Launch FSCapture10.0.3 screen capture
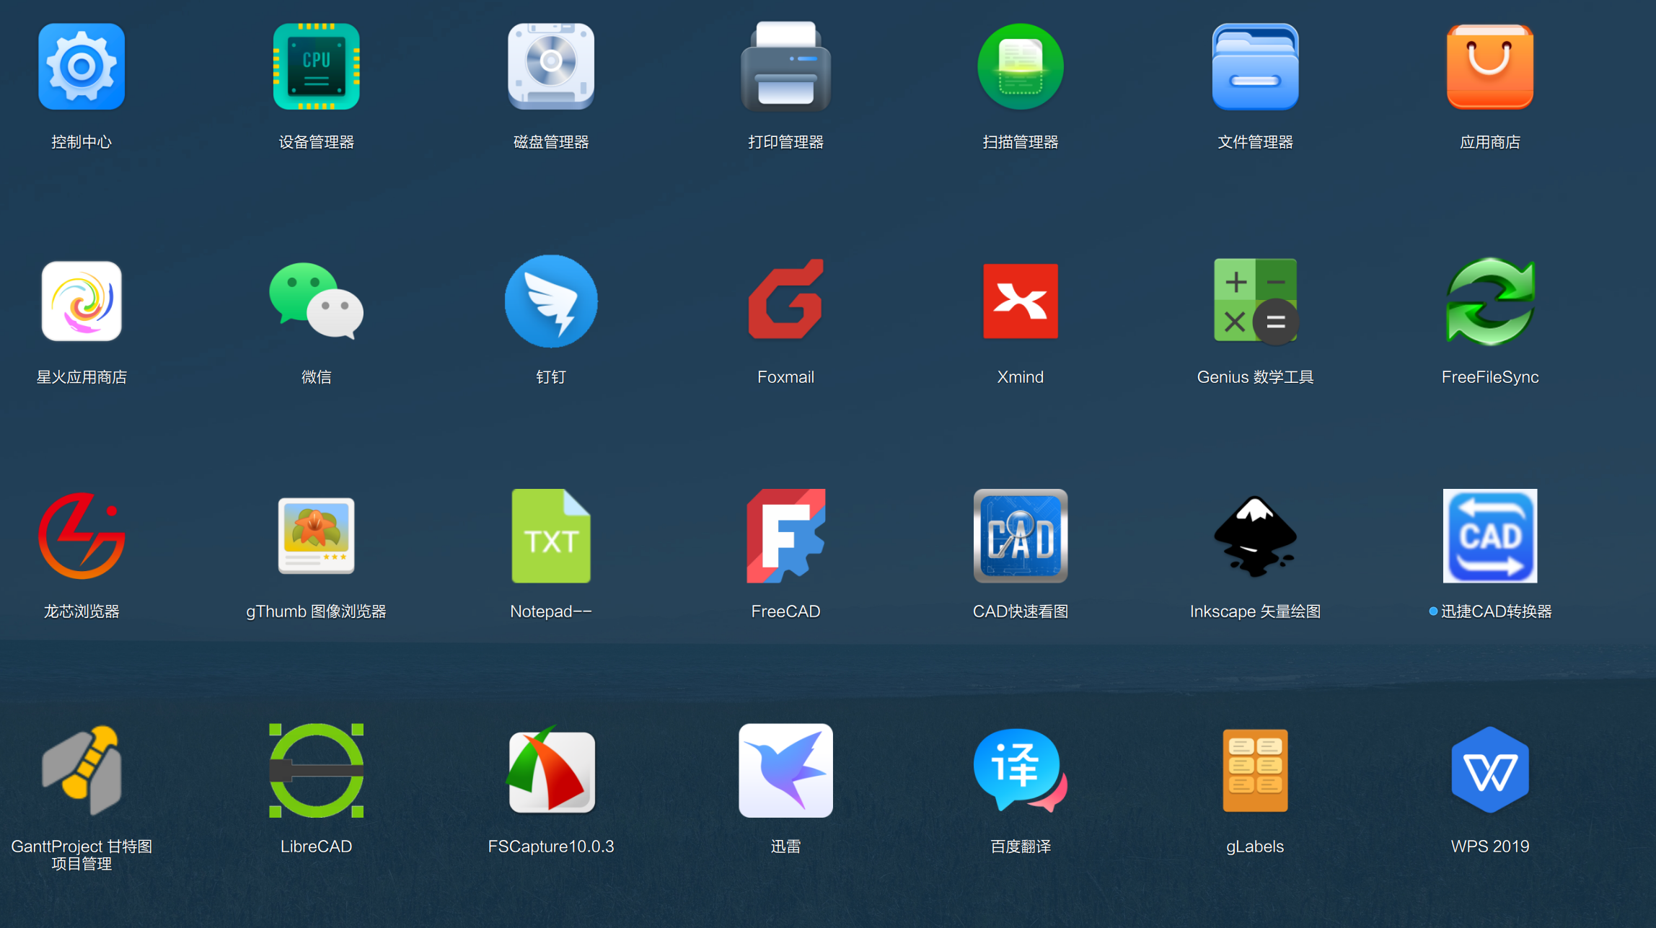The width and height of the screenshot is (1656, 928). tap(551, 769)
